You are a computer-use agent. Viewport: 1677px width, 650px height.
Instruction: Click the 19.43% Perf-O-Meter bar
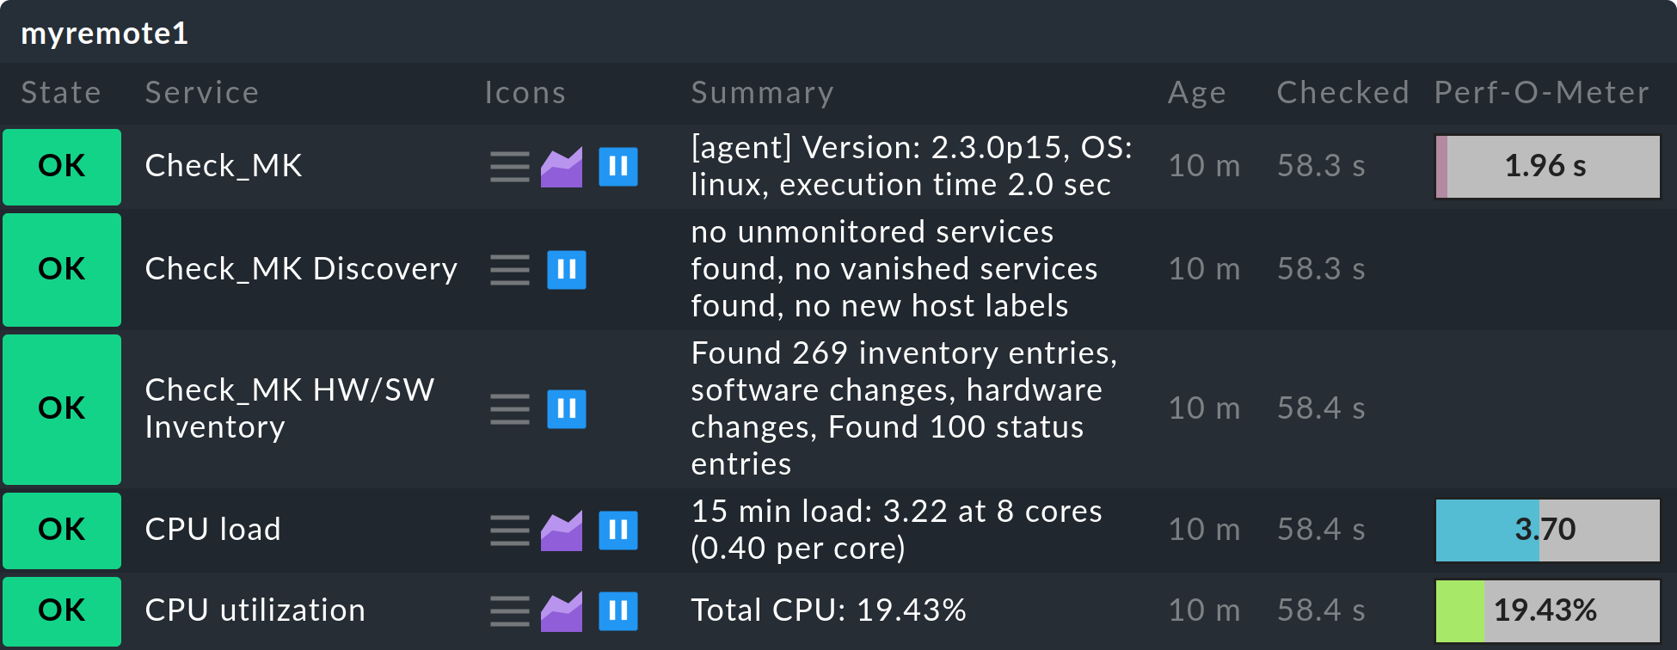click(1546, 611)
